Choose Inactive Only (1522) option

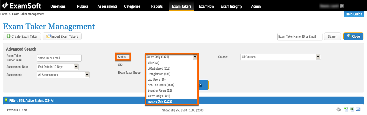coord(171,101)
